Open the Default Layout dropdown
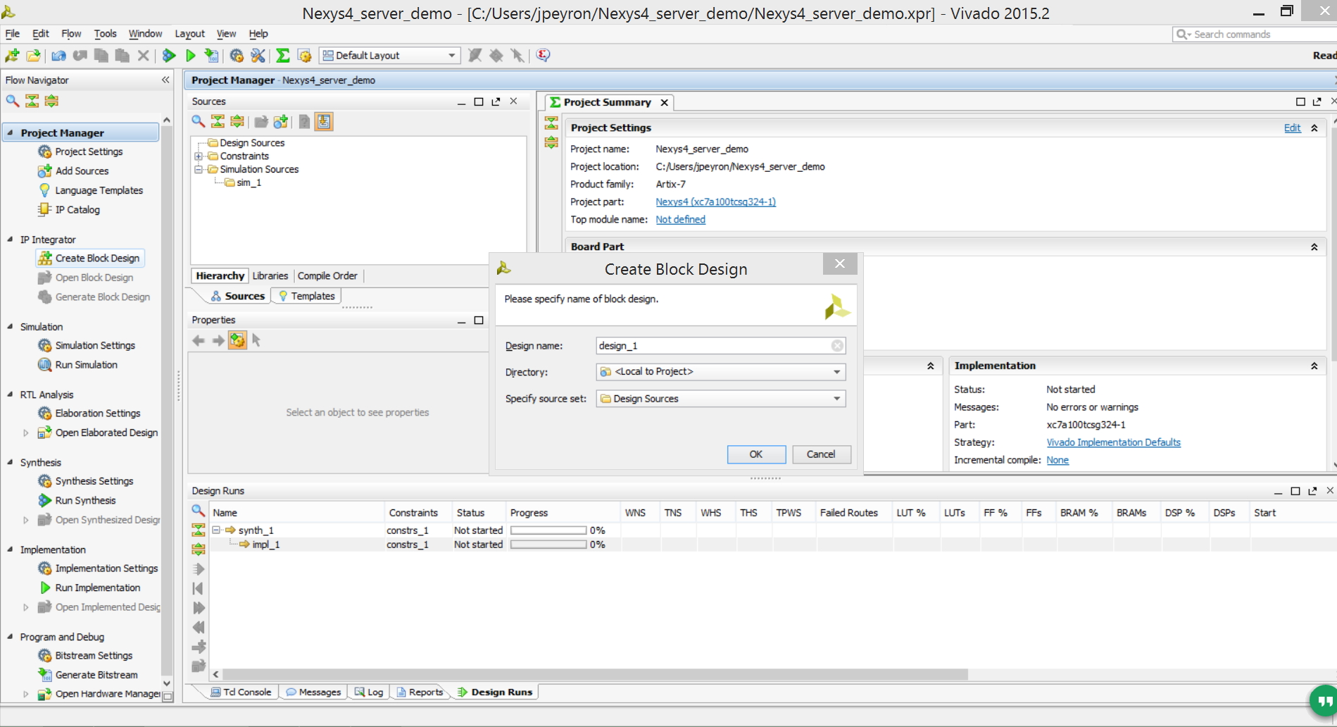 tap(389, 56)
